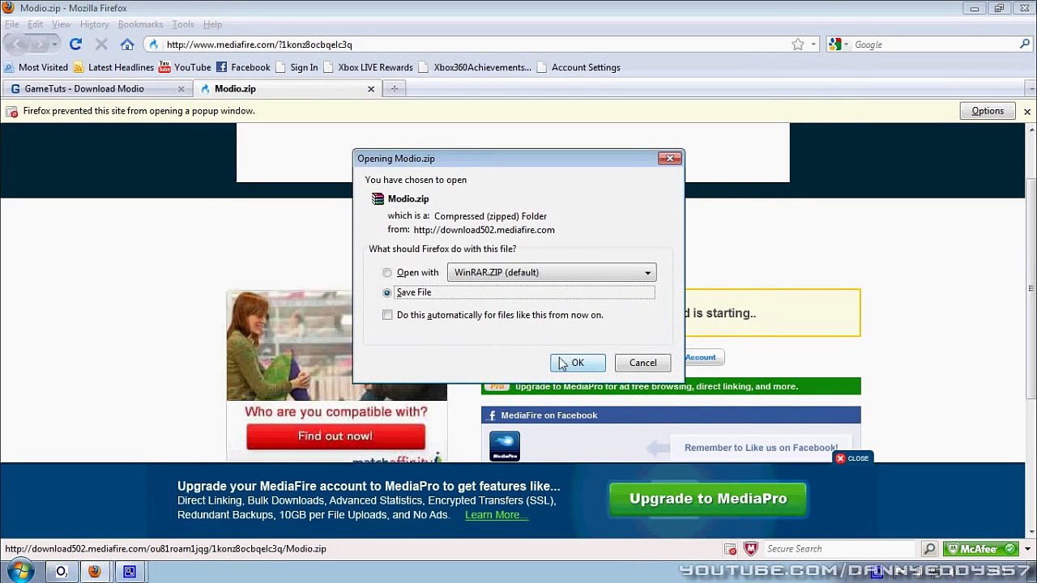Close the MediaPro upgrade banner
The image size is (1037, 583).
point(852,458)
